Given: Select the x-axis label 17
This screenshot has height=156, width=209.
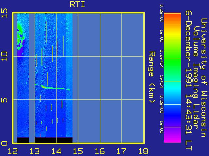Looking at the screenshot, I should tap(121, 151).
